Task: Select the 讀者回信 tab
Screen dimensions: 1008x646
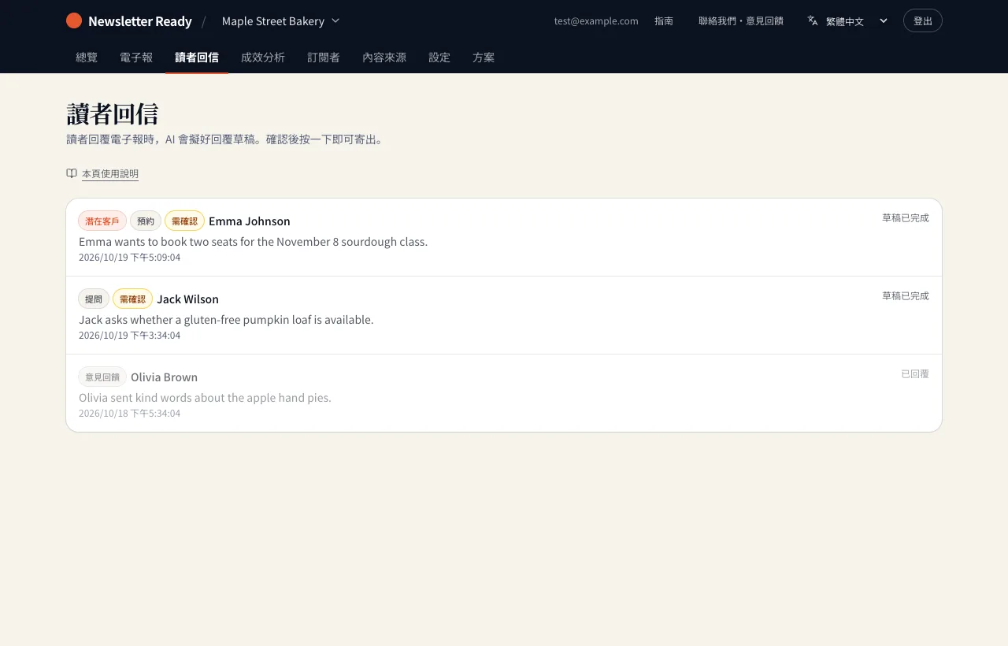Action: tap(197, 58)
